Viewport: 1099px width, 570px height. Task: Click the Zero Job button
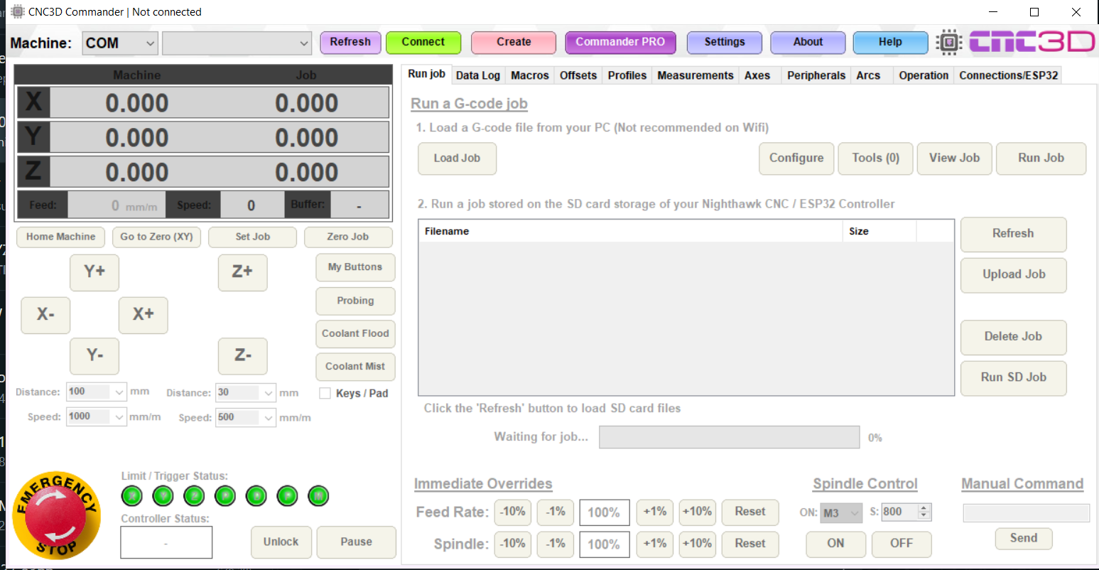[x=348, y=237]
